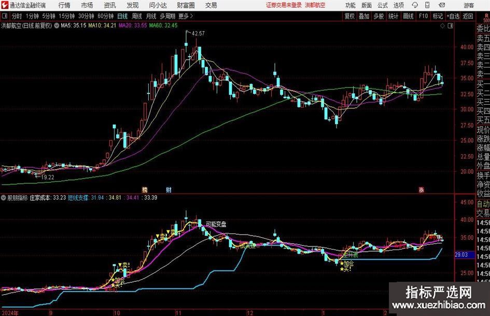Open the 市场 menu
The height and width of the screenshot is (316, 490).
(87, 5)
